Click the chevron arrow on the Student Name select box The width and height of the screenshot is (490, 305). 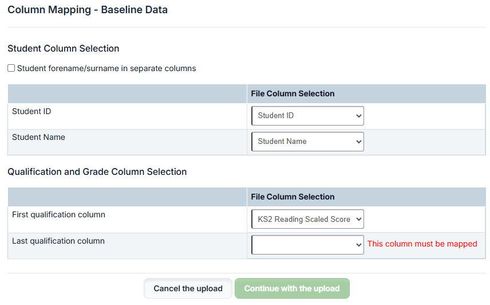coord(359,142)
